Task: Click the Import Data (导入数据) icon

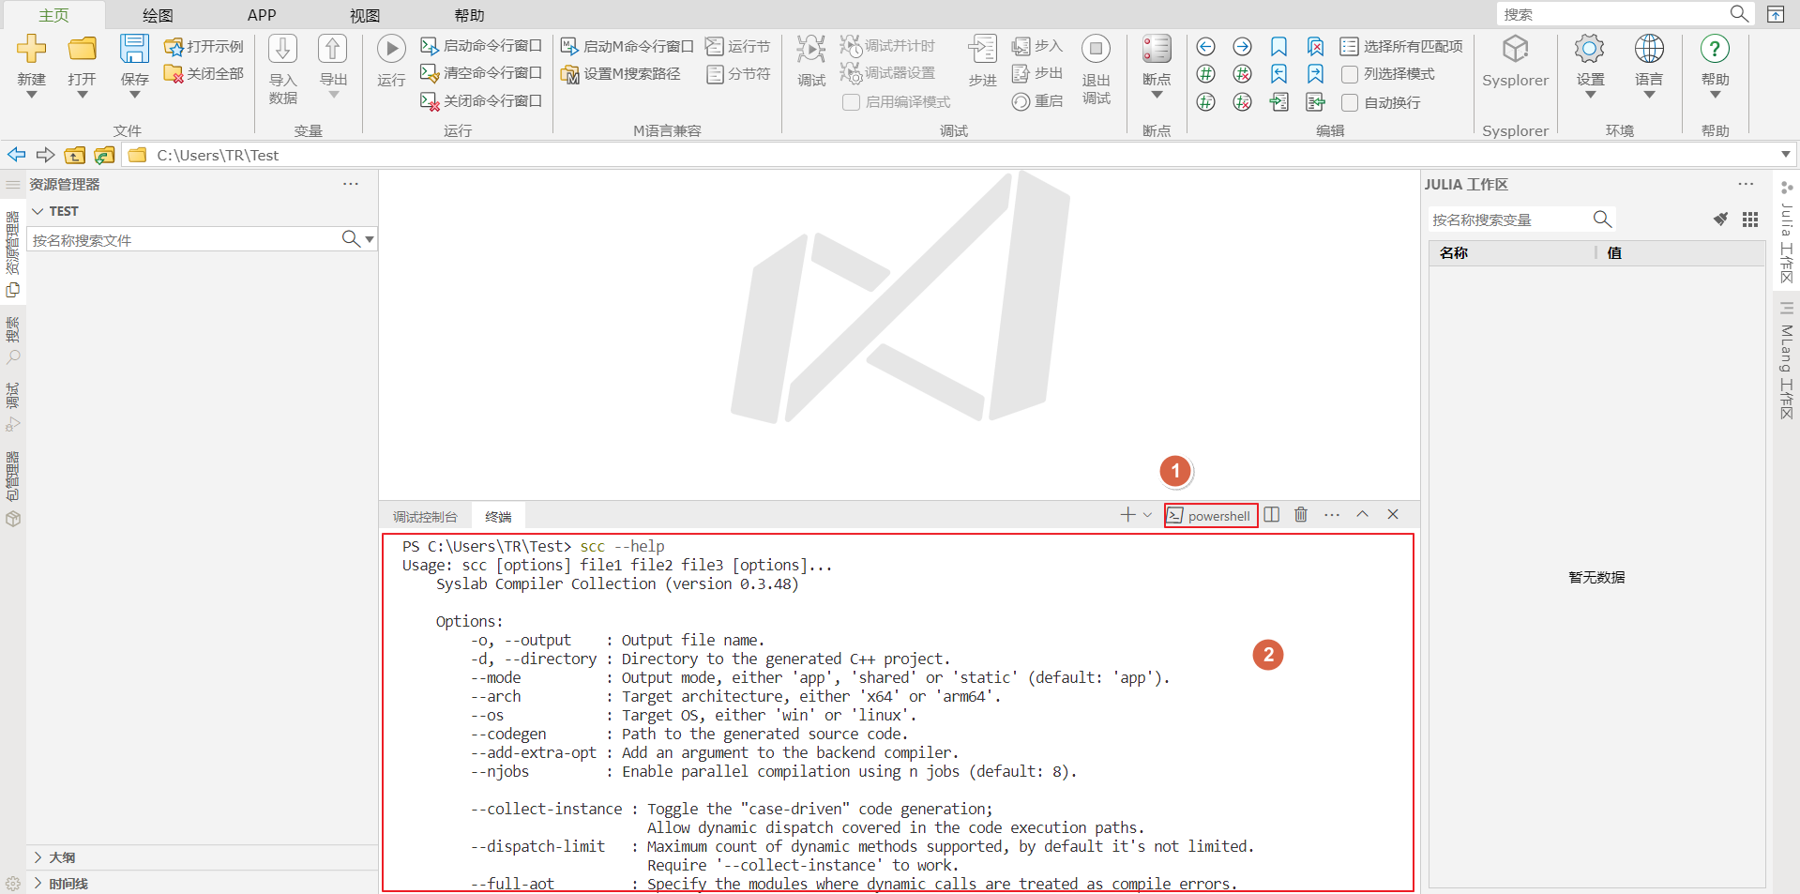Action: coord(282,50)
